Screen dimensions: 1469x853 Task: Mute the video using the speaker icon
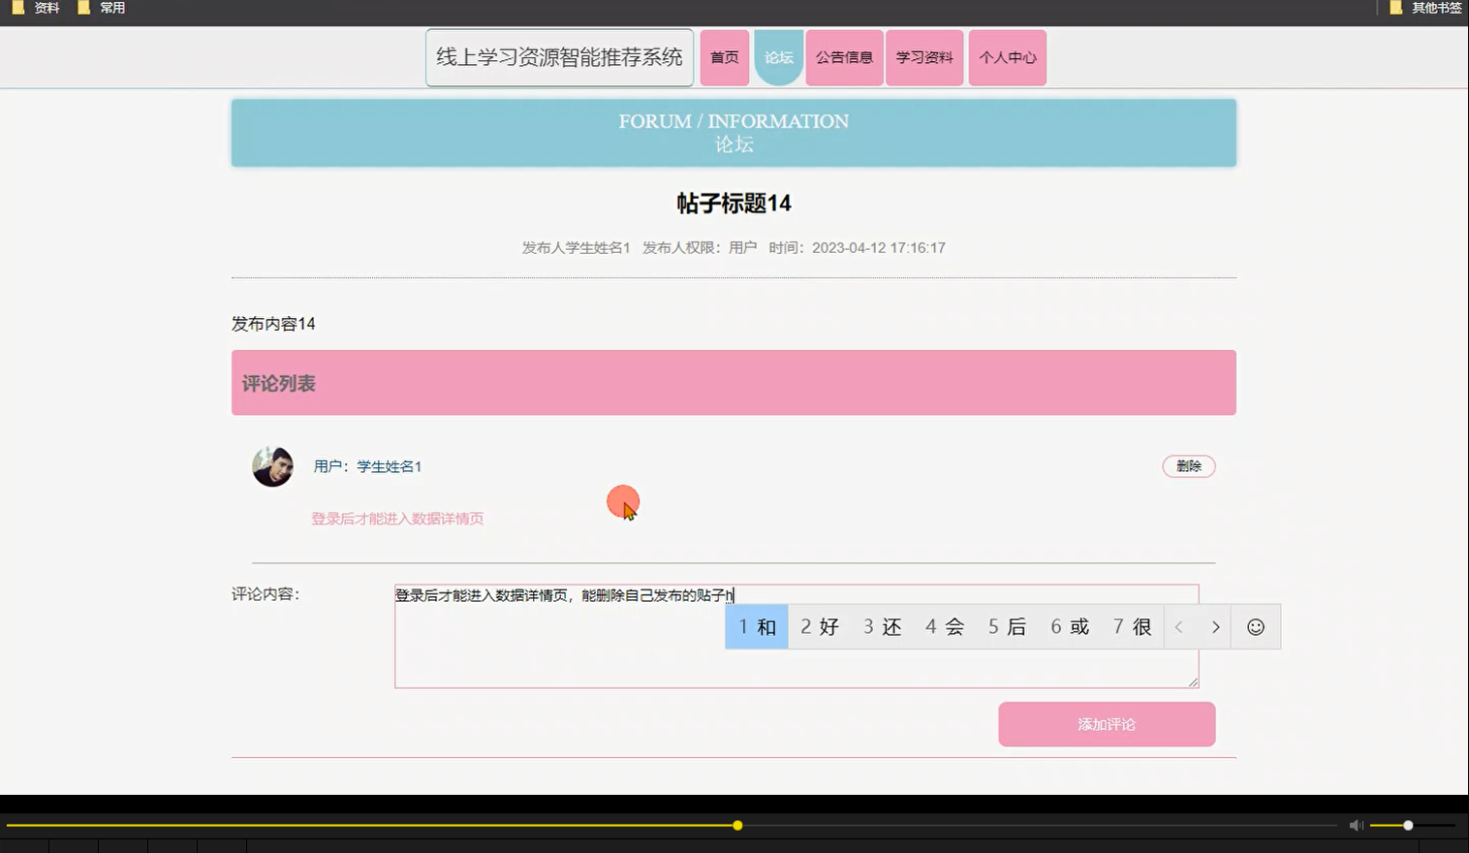(1355, 824)
